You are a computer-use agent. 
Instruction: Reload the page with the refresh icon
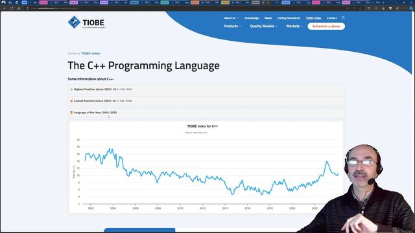tap(12, 8)
